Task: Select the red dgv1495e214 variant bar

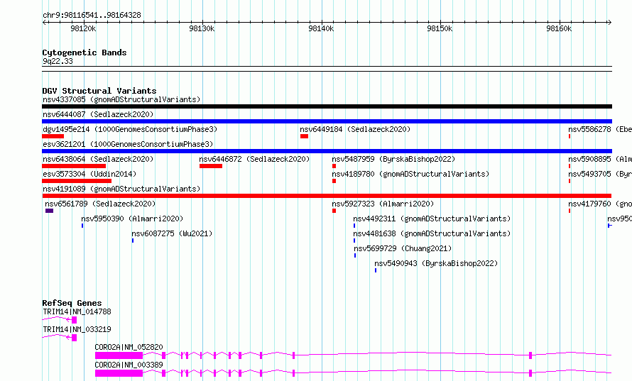Action: 53,136
